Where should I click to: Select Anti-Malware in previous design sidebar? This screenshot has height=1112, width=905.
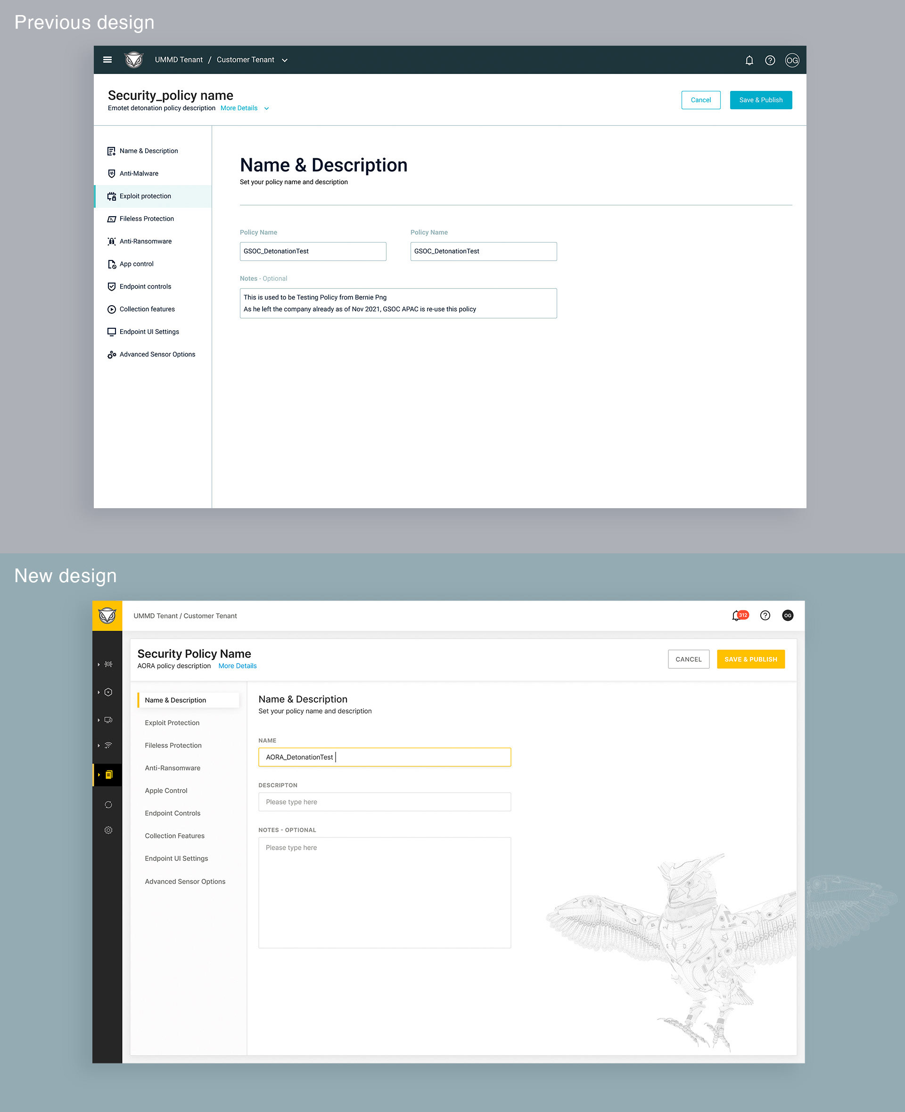pos(153,173)
